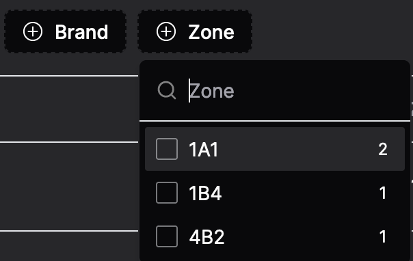This screenshot has width=413, height=261.
Task: Focus the Zone search field
Action: 275,91
